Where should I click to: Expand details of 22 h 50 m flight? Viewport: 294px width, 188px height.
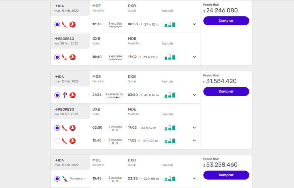[194, 179]
